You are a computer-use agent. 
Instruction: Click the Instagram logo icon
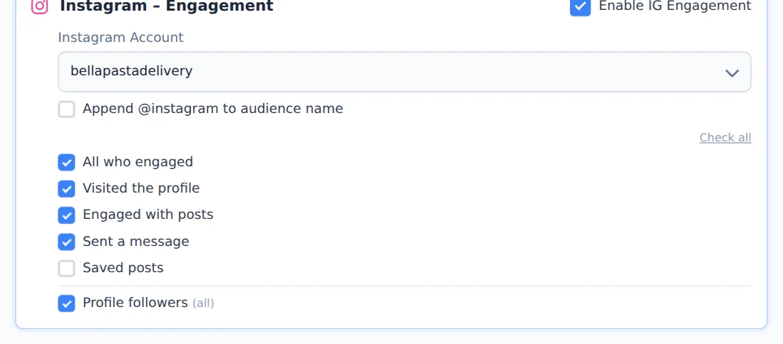[40, 6]
